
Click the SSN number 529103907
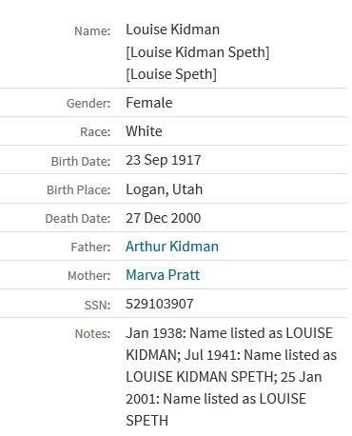tap(160, 304)
